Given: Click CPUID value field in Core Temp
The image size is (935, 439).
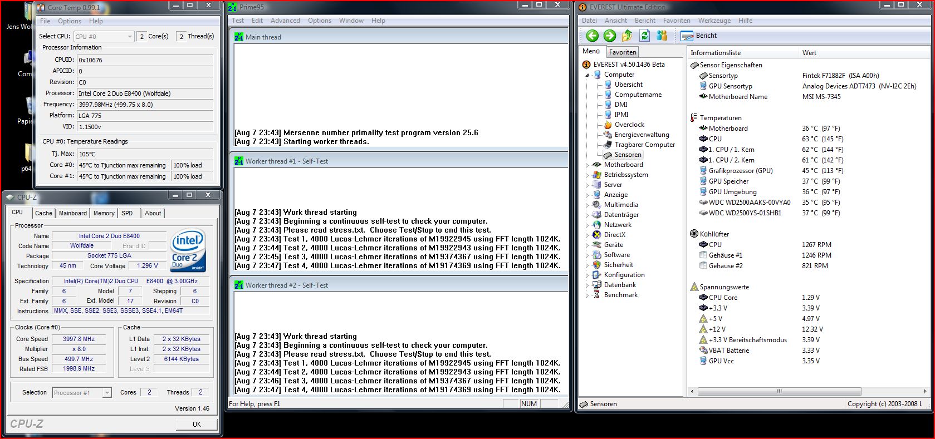Looking at the screenshot, I should (145, 60).
